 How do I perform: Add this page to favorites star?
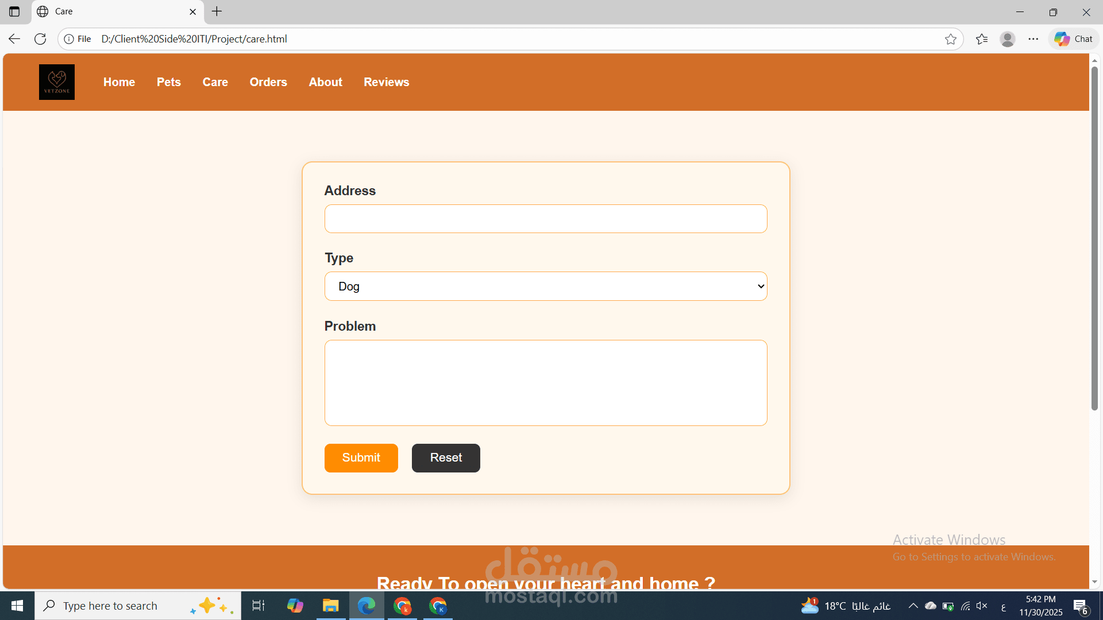pos(950,39)
